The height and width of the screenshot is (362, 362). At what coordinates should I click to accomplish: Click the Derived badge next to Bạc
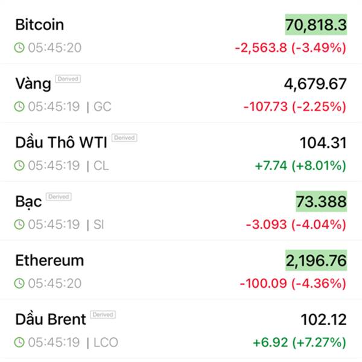tap(59, 197)
